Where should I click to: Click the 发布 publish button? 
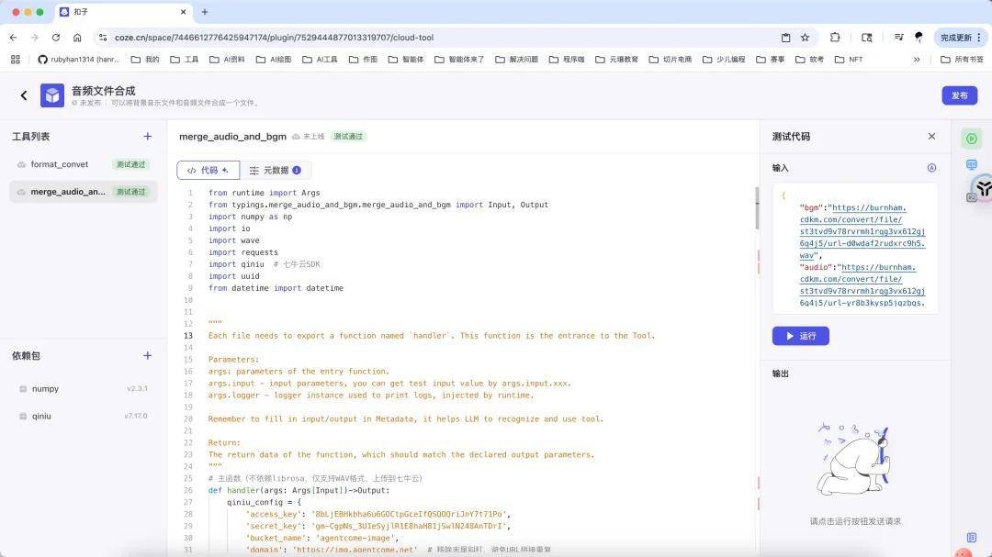coord(959,95)
